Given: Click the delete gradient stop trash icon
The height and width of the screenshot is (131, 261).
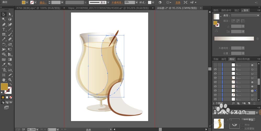Looking at the screenshot, I should (x=258, y=39).
